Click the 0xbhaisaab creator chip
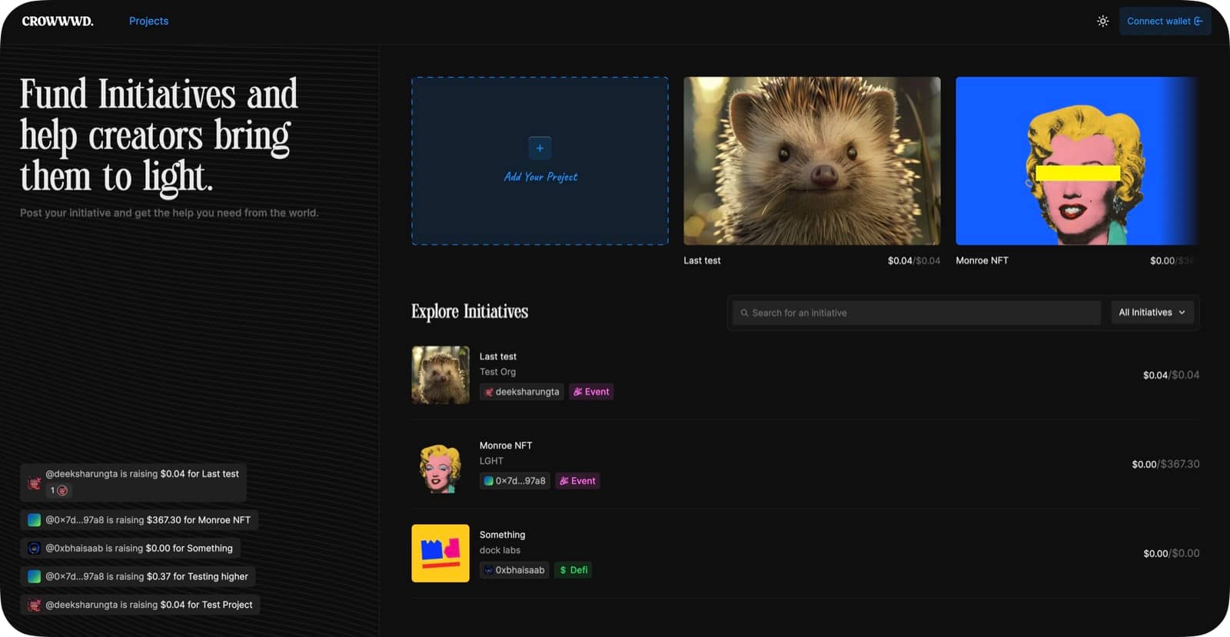The image size is (1230, 637). click(x=514, y=570)
